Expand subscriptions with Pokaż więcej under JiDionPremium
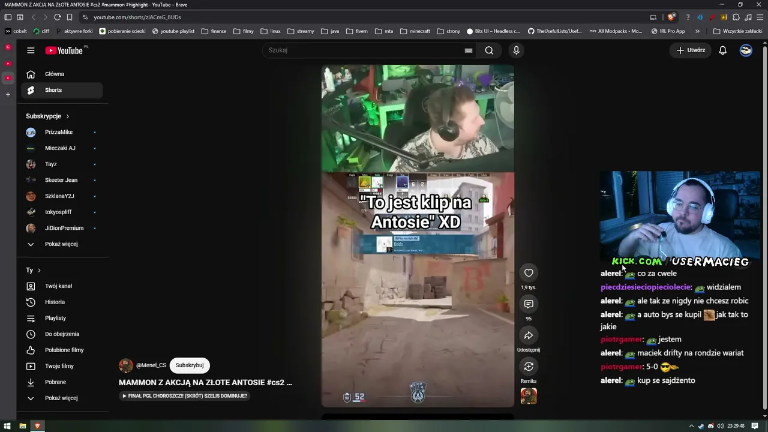The image size is (768, 432). pos(62,244)
